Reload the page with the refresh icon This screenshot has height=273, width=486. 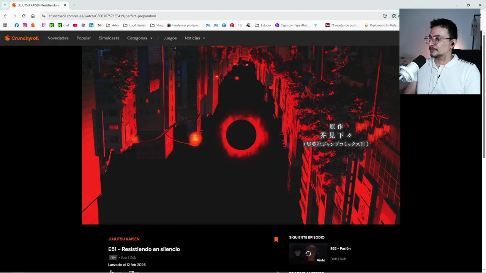[x=24, y=16]
